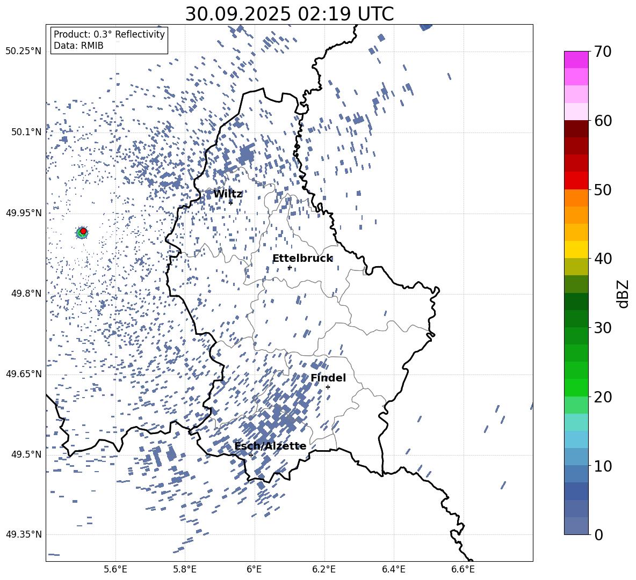
Task: Pick the bright magenta swatch at colorbar top
Action: pyautogui.click(x=576, y=60)
